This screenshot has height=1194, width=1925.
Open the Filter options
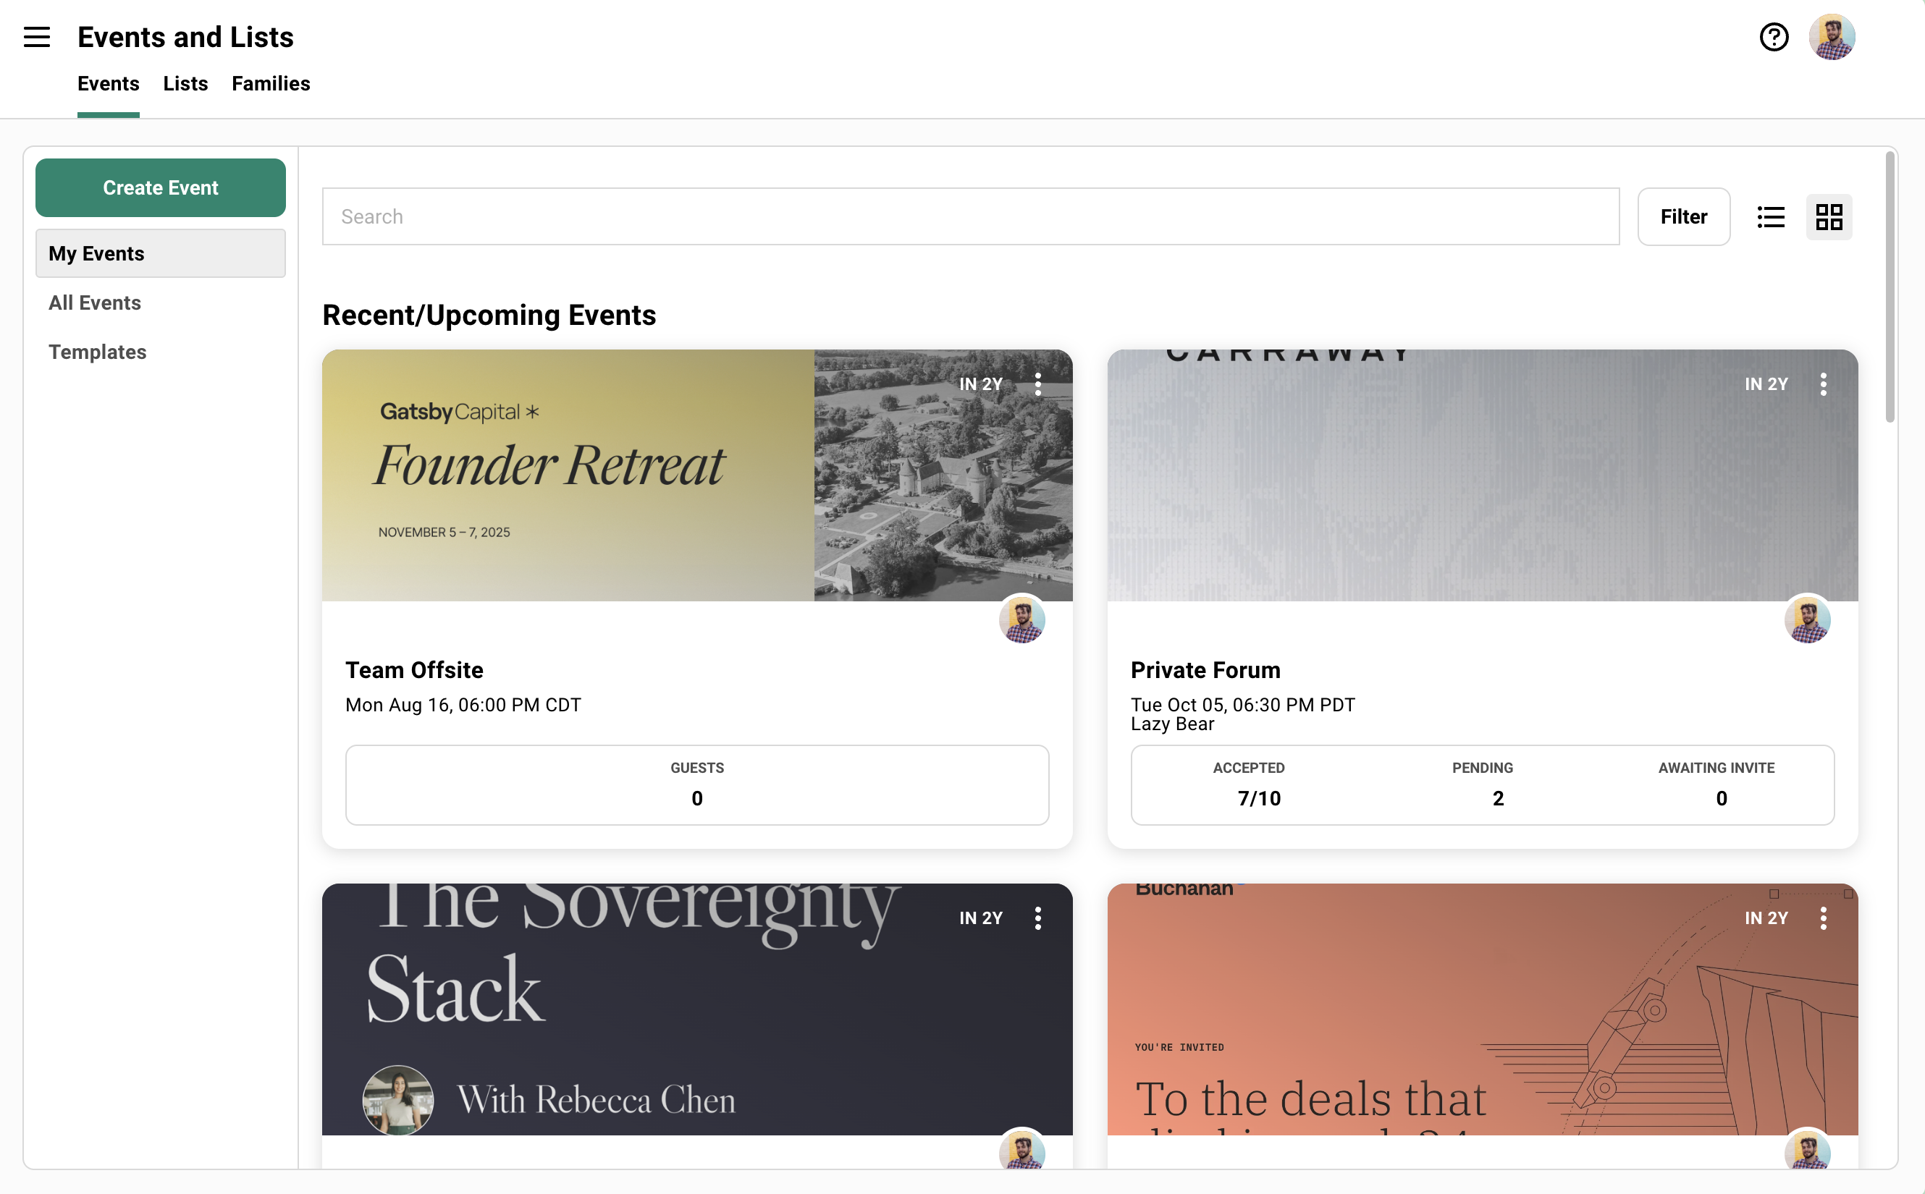1683,216
